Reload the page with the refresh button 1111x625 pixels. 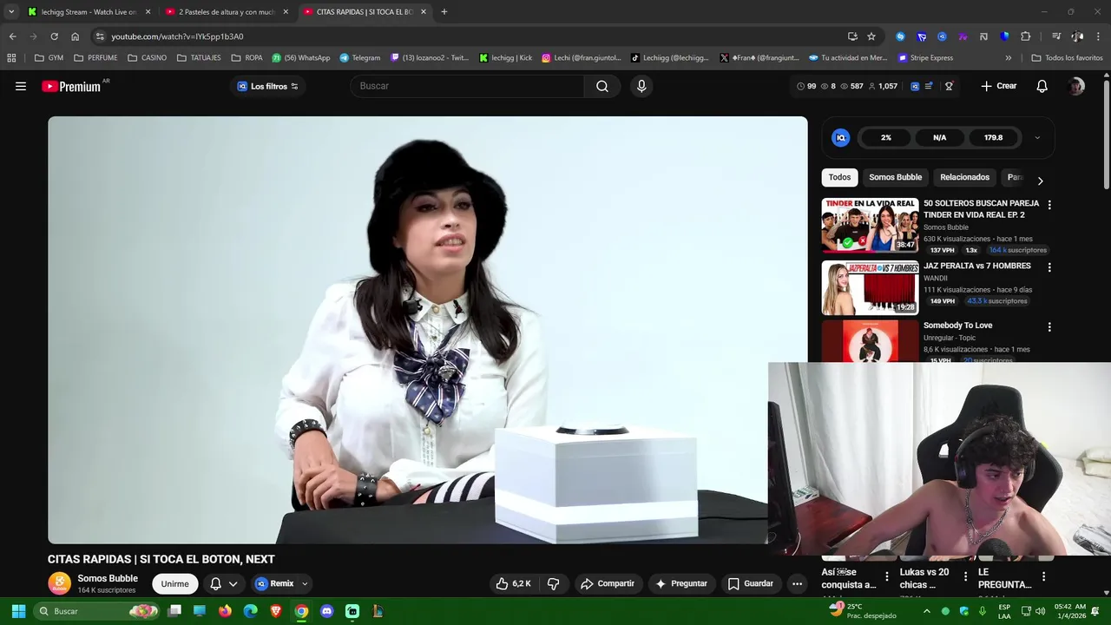point(54,36)
